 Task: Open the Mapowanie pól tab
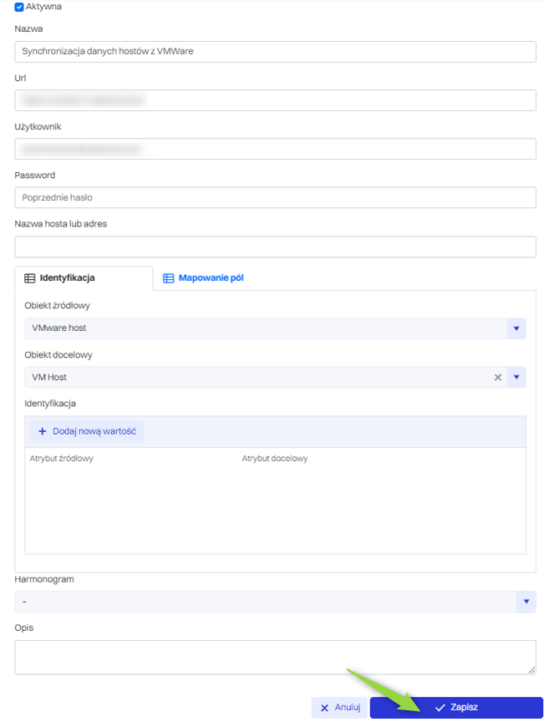[x=211, y=278]
